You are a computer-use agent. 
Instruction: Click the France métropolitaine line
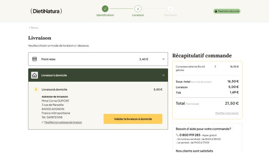click(x=56, y=113)
